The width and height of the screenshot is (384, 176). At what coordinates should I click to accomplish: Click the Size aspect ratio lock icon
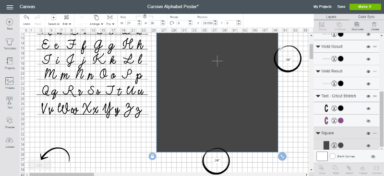pos(145,16)
